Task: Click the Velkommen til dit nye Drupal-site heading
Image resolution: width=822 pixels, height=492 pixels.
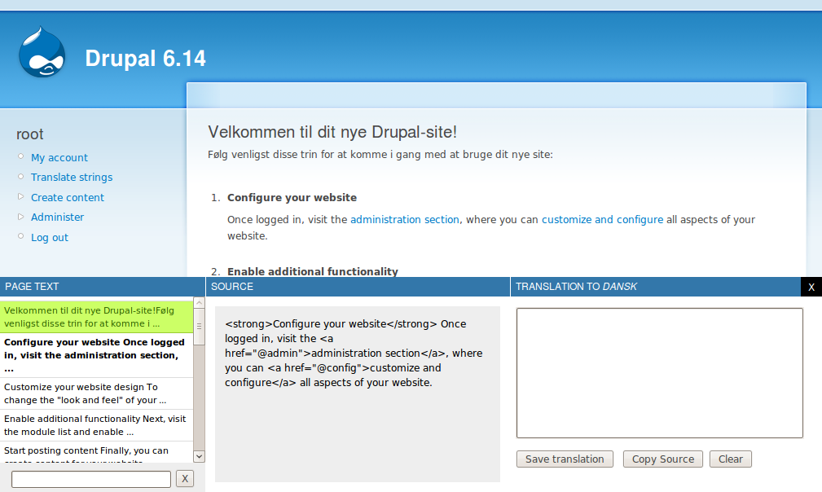Action: pyautogui.click(x=332, y=132)
